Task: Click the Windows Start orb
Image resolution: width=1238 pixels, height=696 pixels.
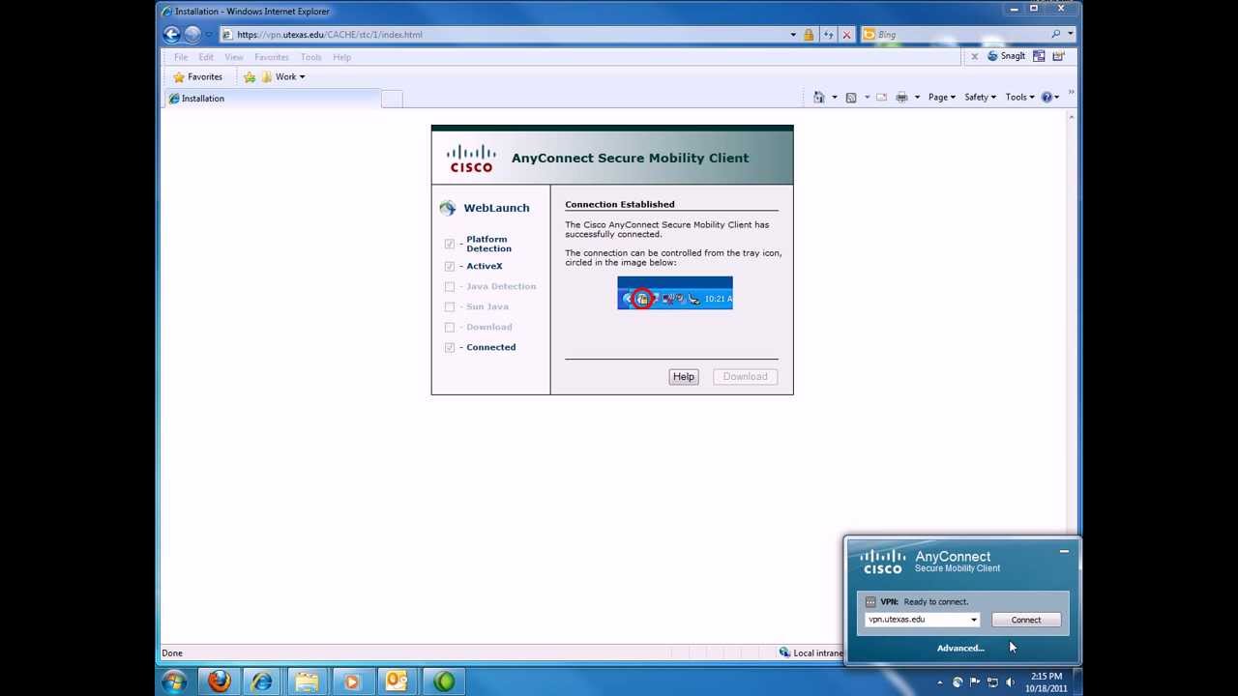Action: point(175,681)
